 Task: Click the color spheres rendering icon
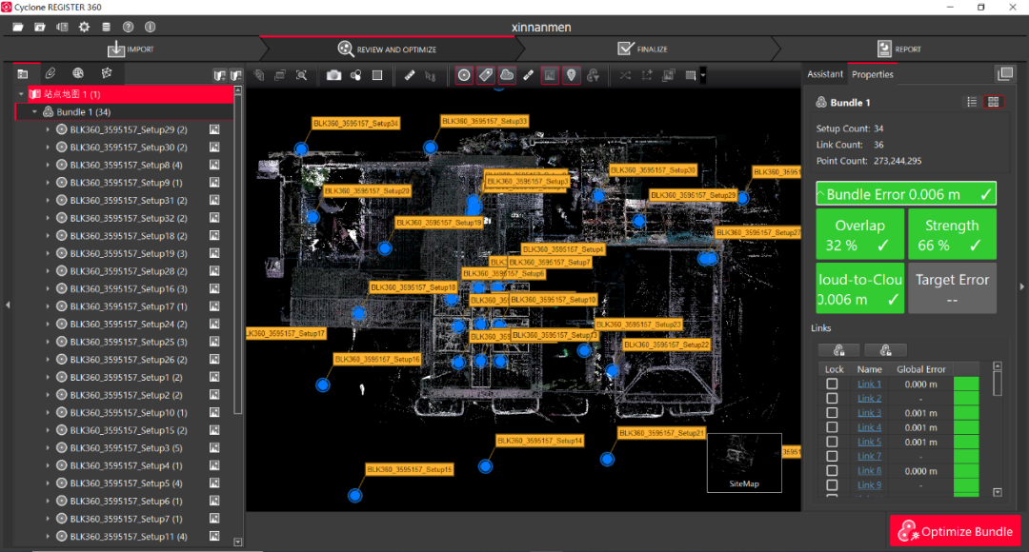(x=355, y=75)
